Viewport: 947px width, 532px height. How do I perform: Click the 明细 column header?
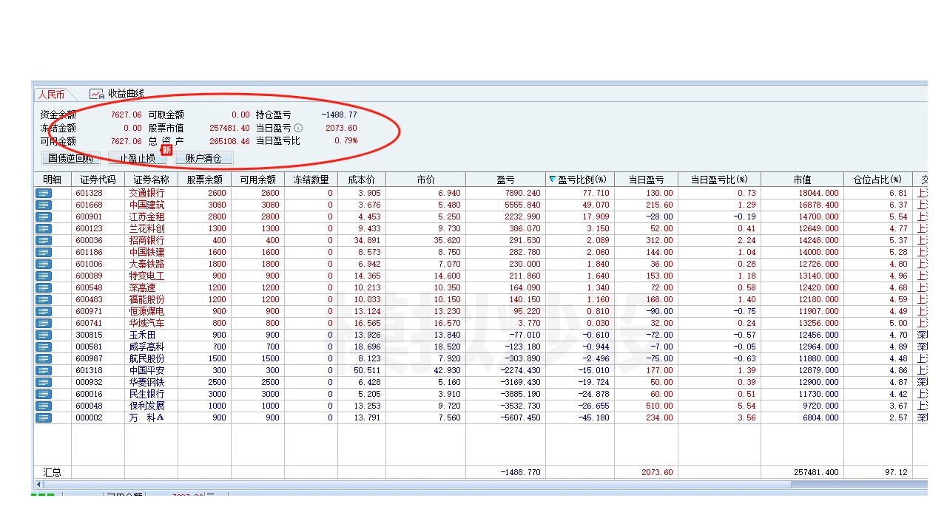(x=53, y=180)
